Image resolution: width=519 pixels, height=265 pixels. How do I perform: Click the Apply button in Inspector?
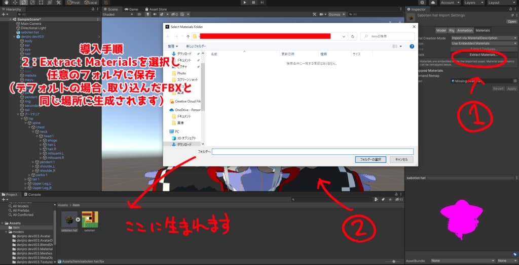[512, 89]
